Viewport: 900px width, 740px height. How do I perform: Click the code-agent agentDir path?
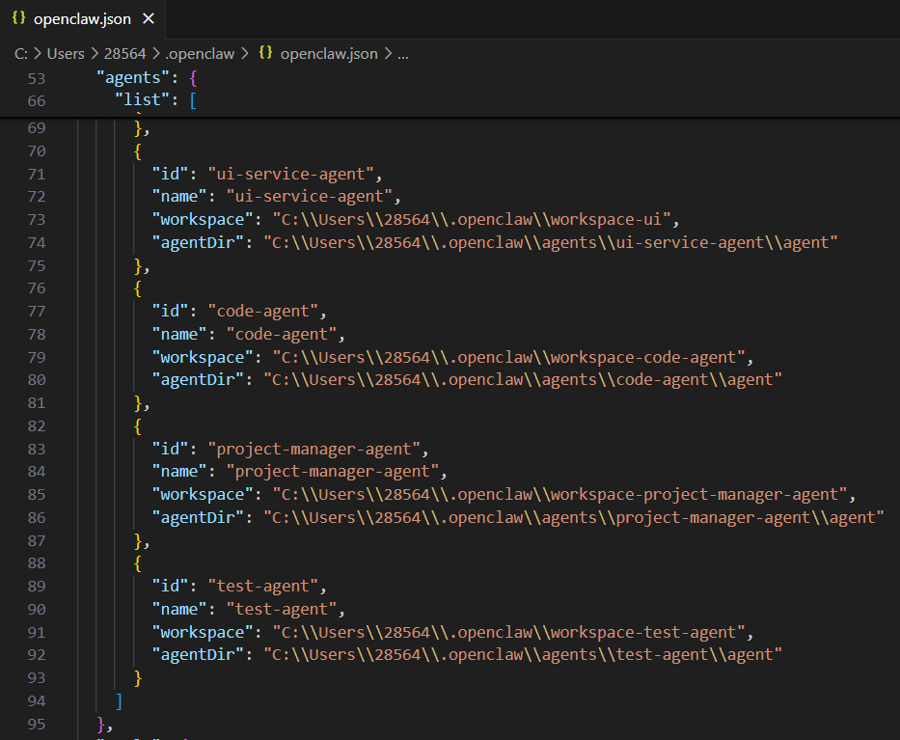(x=523, y=379)
